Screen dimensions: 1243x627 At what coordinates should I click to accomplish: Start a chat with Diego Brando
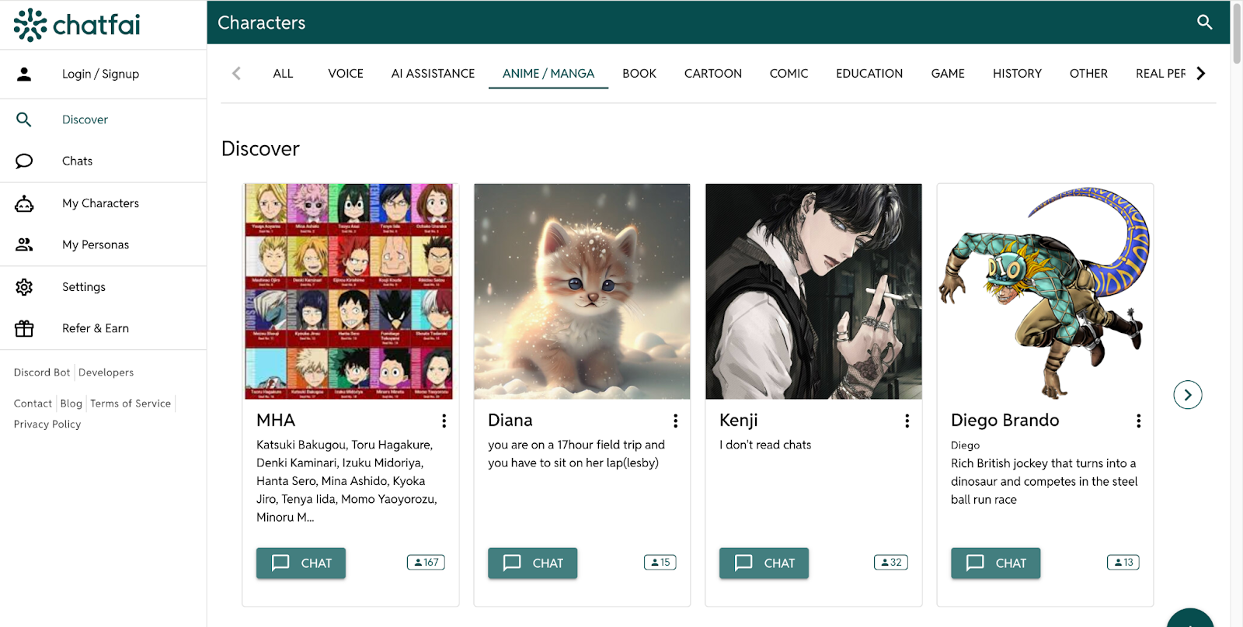click(x=995, y=563)
